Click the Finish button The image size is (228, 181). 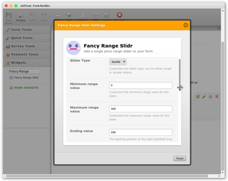(180, 159)
